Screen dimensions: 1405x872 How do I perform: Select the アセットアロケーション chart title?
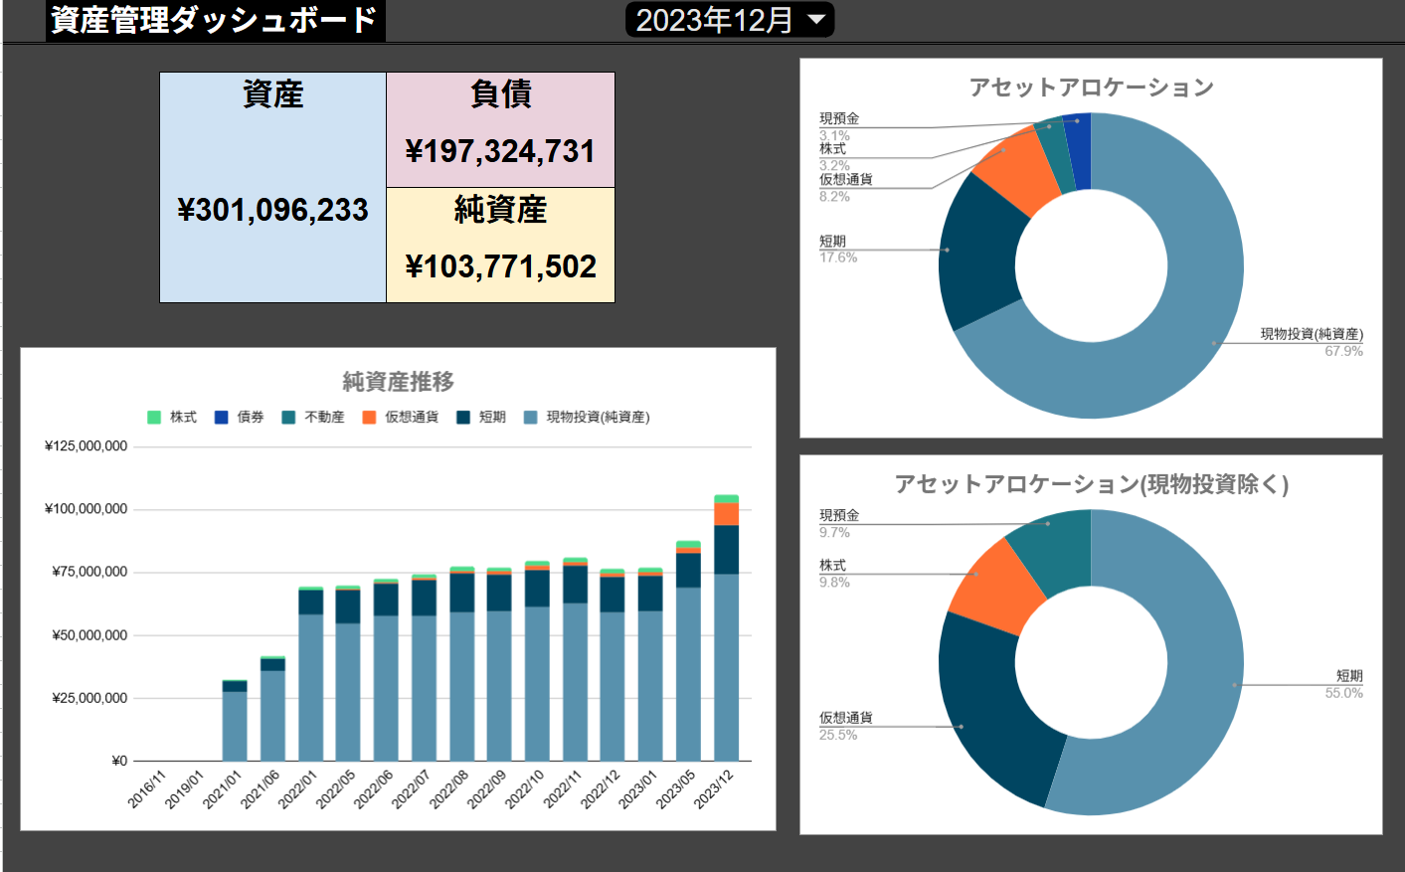(1091, 87)
